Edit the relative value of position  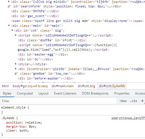pos(33,122)
